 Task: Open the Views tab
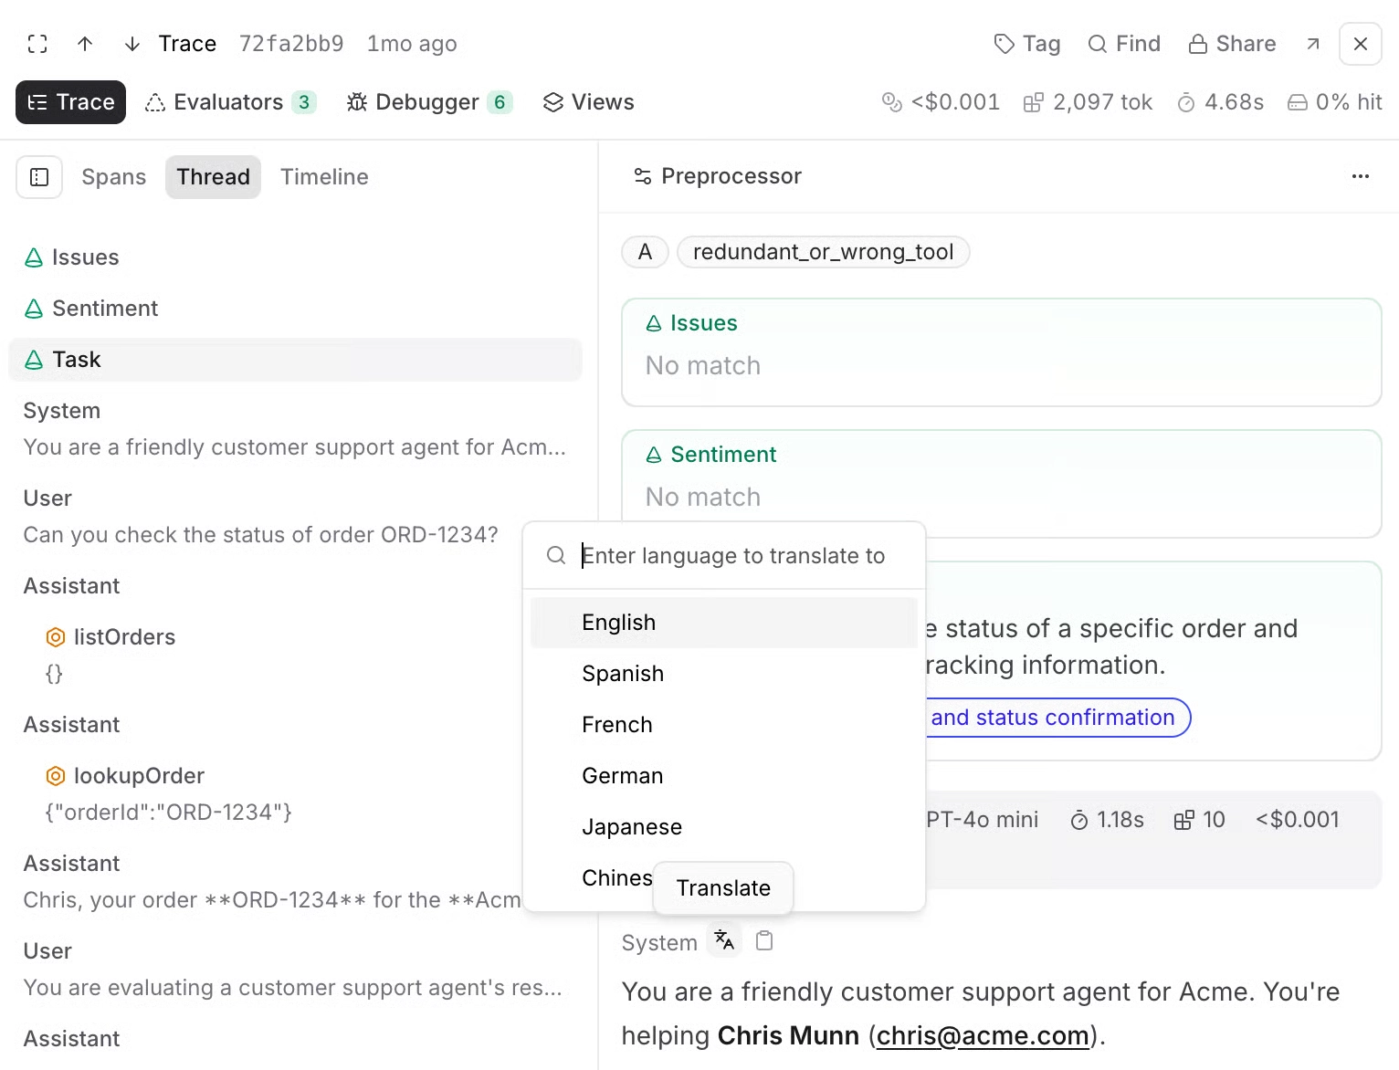(588, 102)
